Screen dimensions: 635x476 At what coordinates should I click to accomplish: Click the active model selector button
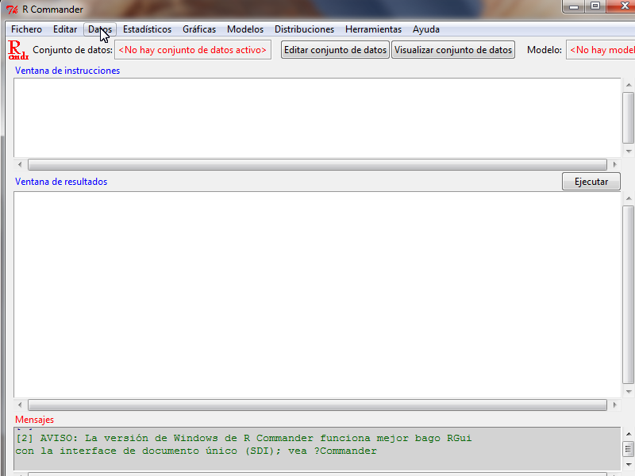pyautogui.click(x=601, y=50)
